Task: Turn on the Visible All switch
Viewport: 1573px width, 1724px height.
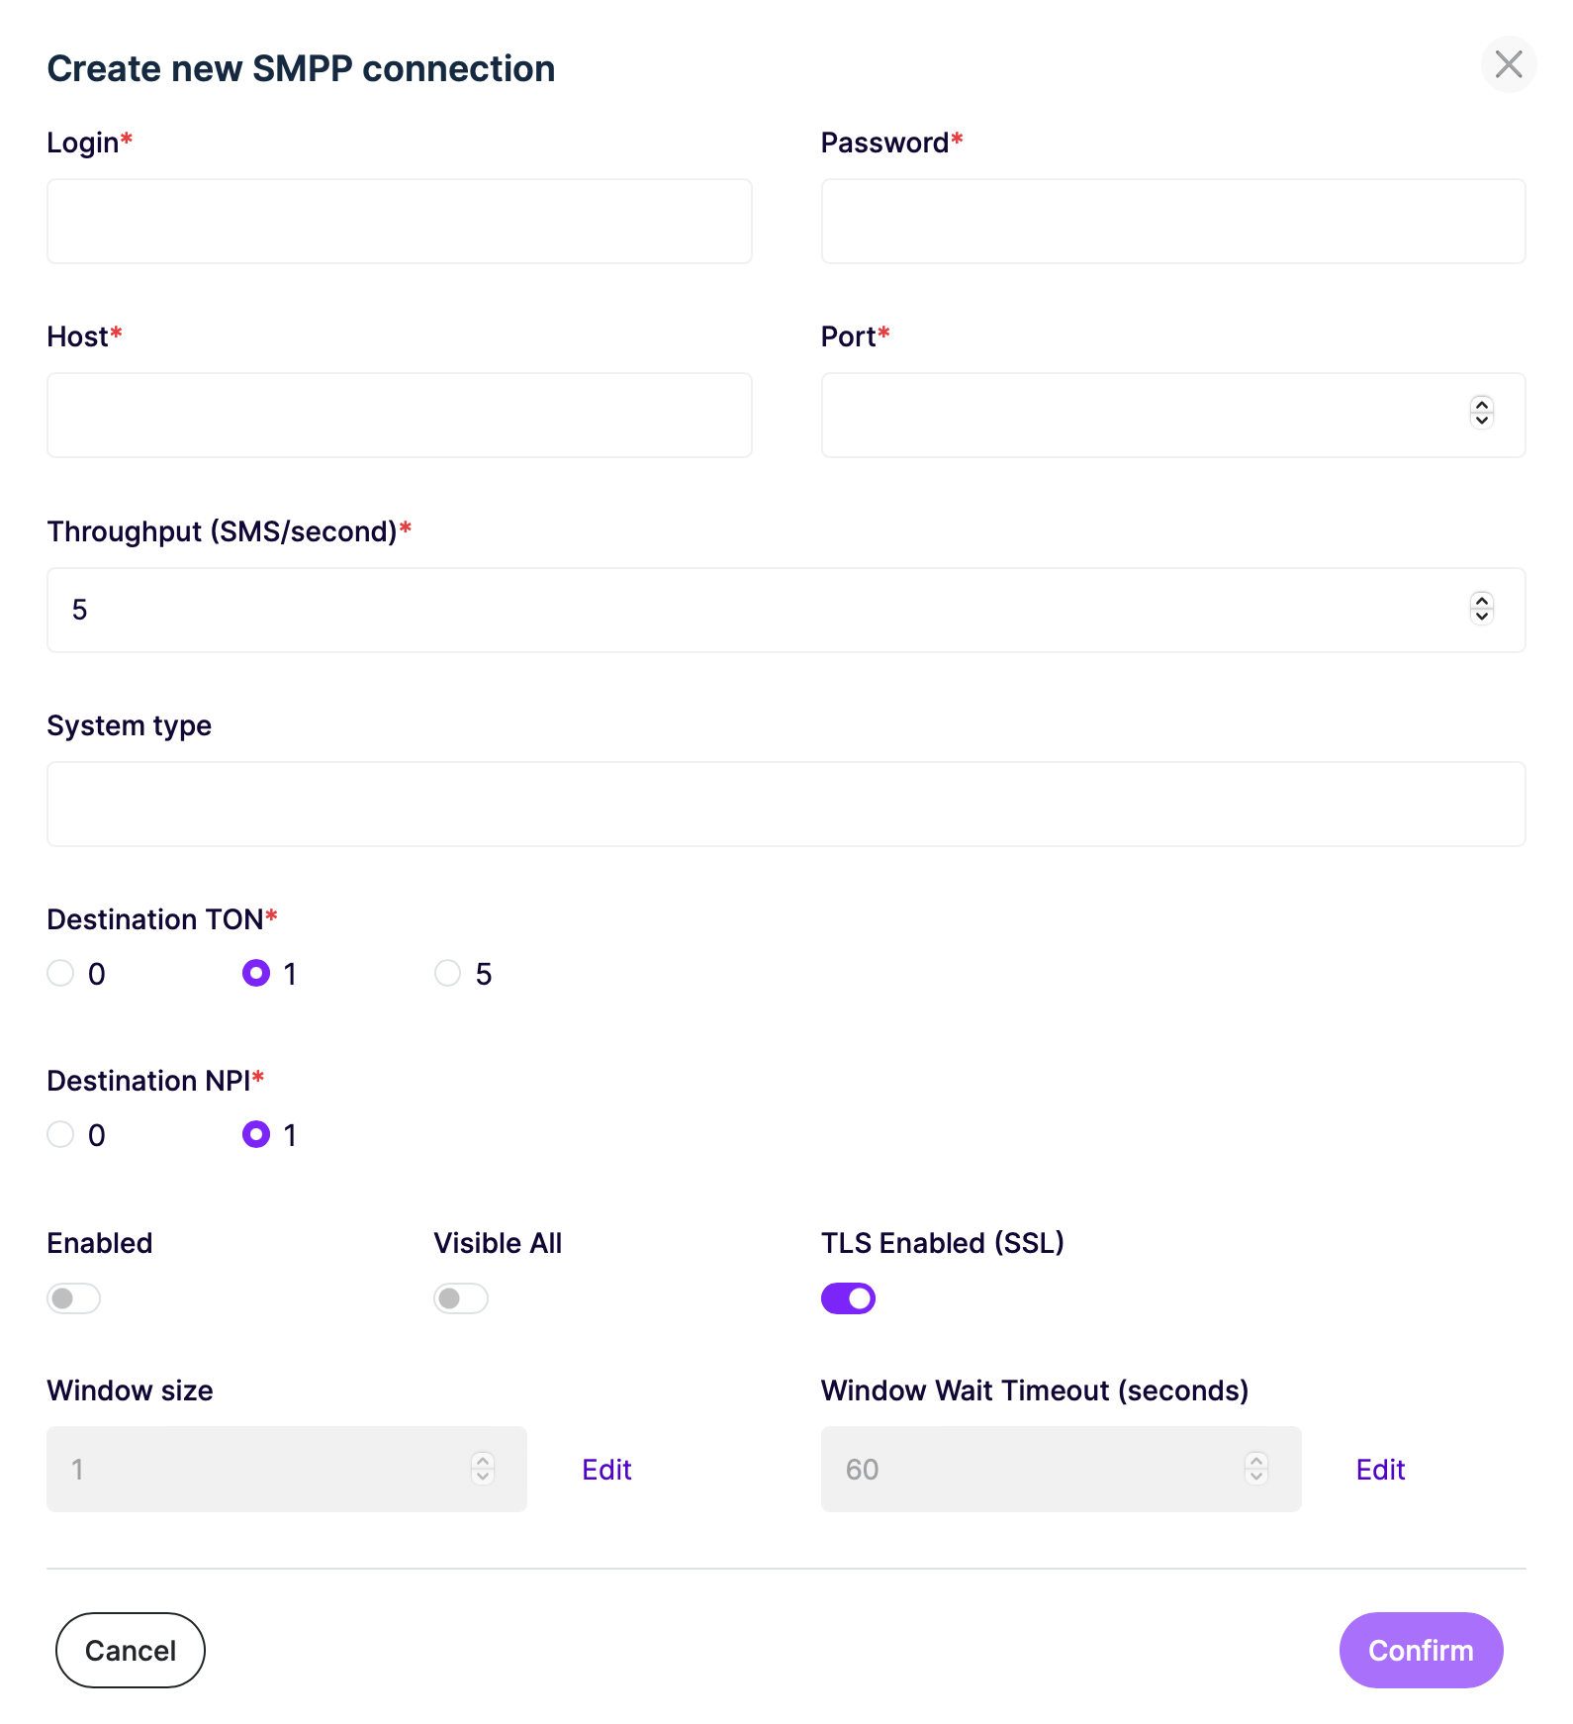Action: point(461,1298)
